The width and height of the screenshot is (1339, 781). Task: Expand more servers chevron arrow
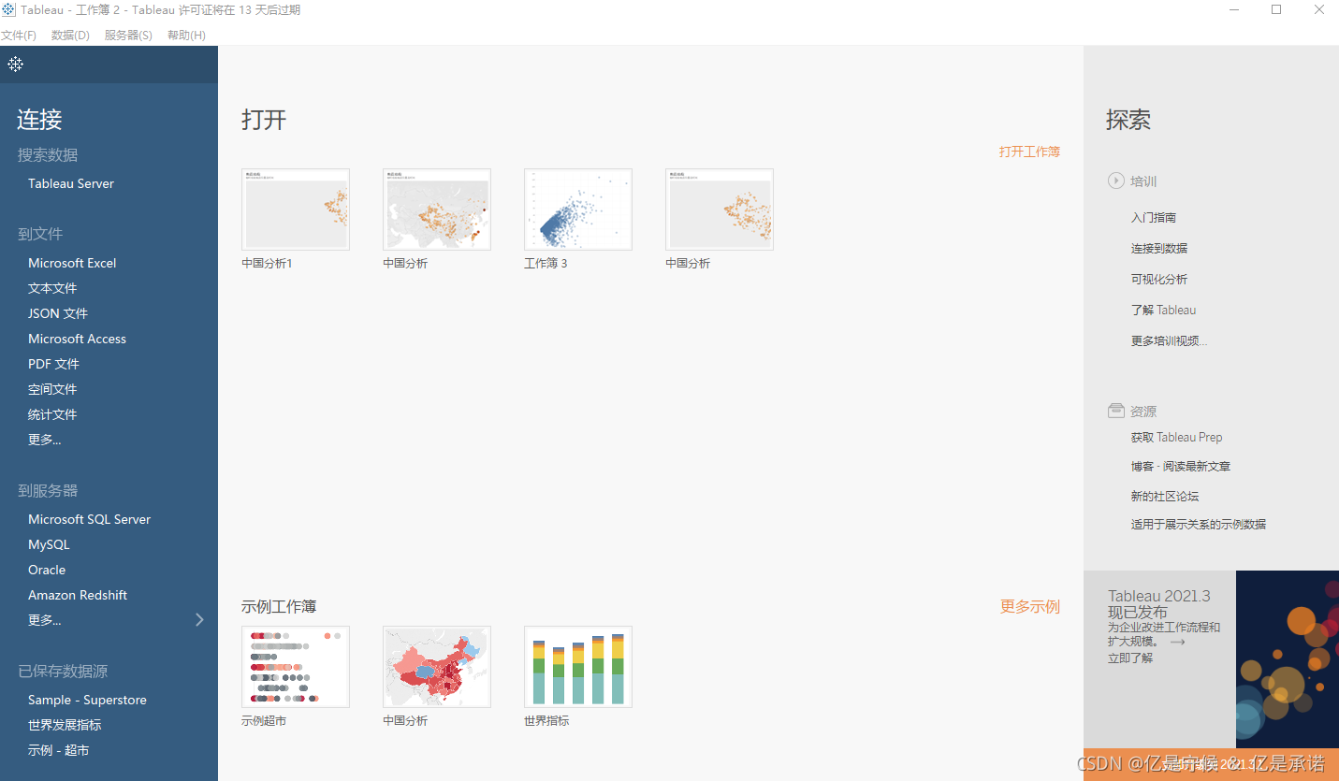click(x=199, y=619)
